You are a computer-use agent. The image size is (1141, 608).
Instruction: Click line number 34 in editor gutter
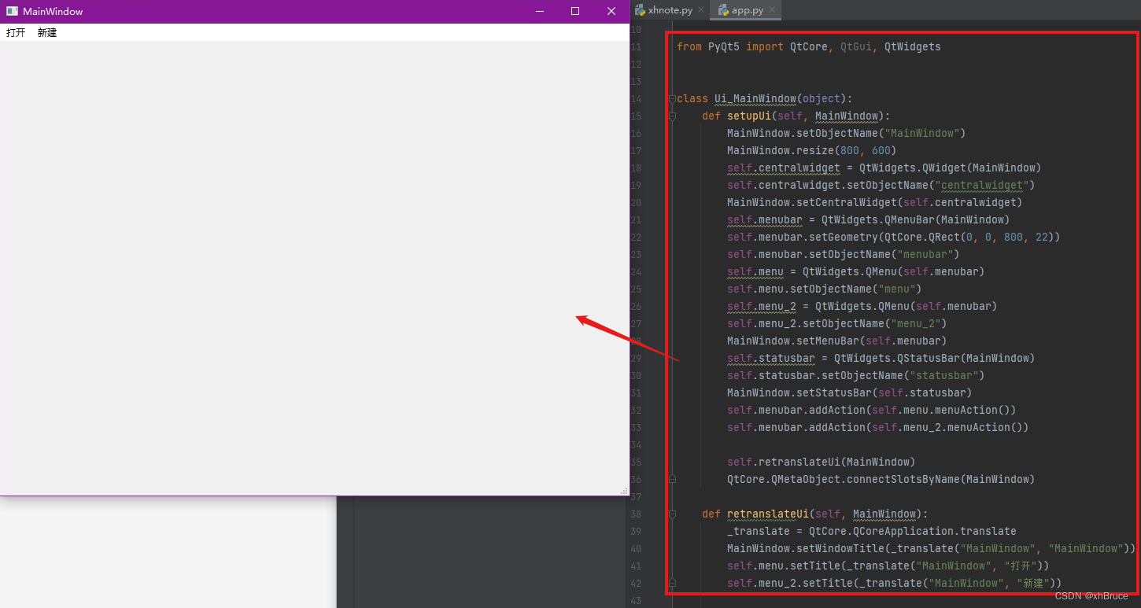pos(636,445)
